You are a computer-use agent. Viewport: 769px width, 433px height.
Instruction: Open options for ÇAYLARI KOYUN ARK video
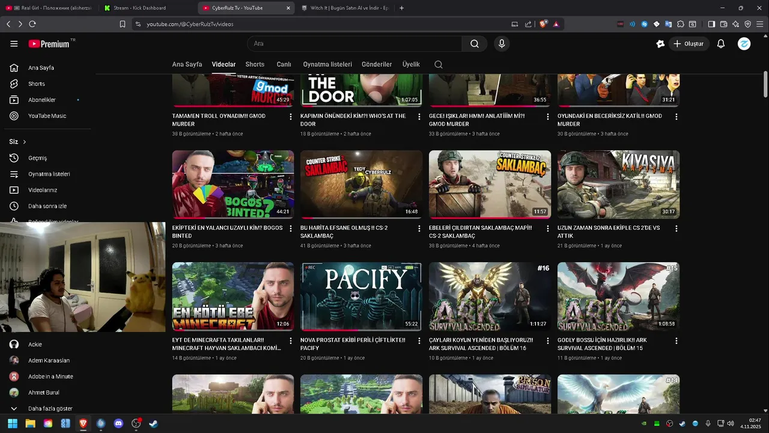click(x=548, y=340)
